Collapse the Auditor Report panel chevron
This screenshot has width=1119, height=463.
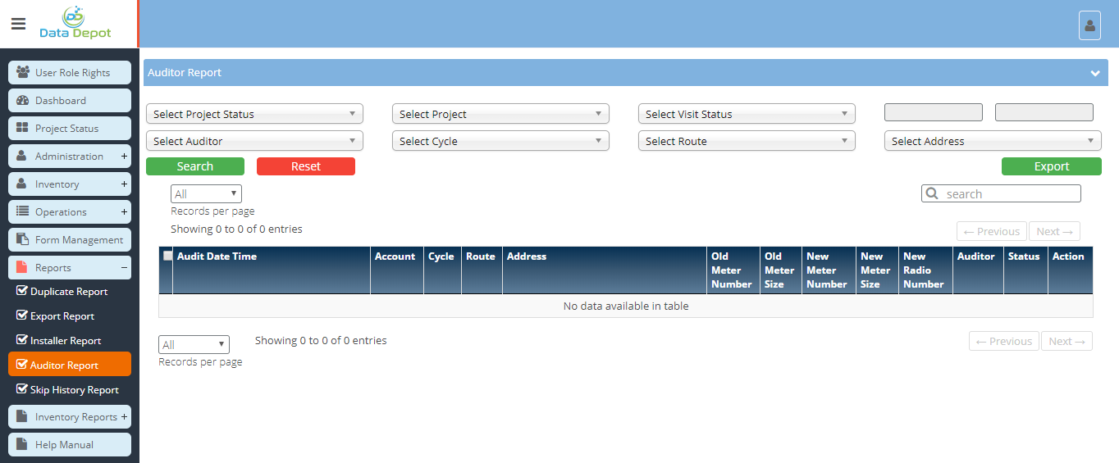tap(1094, 73)
